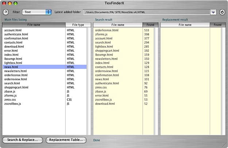The height and width of the screenshot is (148, 228).
Task: Click lboxmgr.html in Search result list
Action: (x=104, y=55)
